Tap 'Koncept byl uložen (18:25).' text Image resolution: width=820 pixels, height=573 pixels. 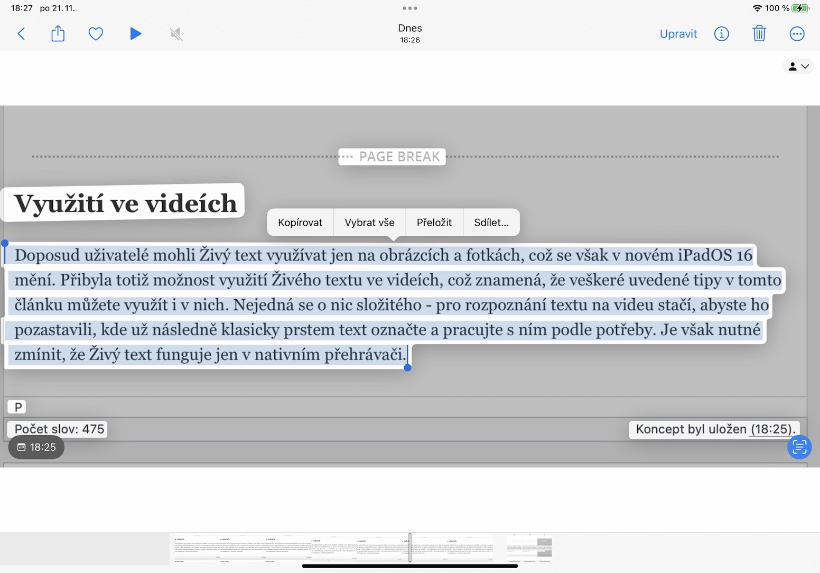715,429
